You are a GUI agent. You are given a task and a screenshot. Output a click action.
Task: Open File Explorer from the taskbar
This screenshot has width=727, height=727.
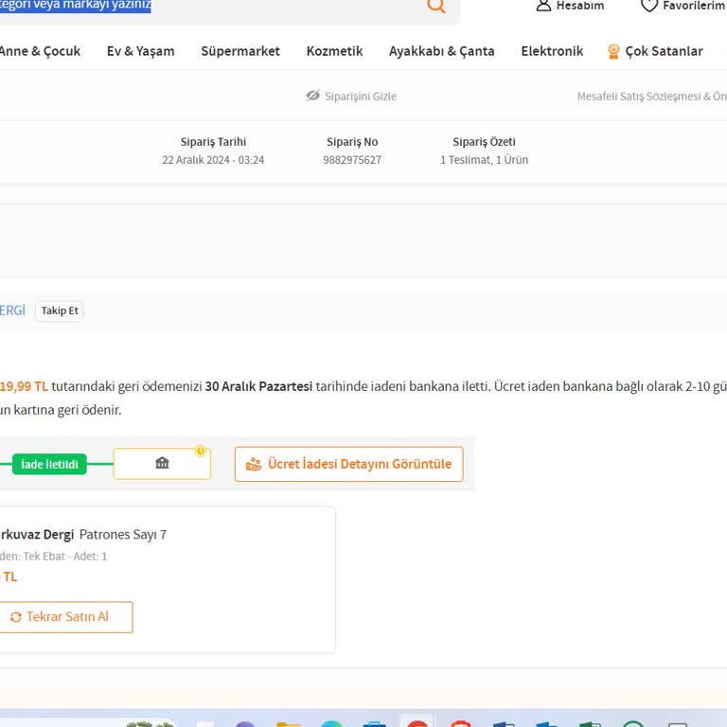[289, 723]
